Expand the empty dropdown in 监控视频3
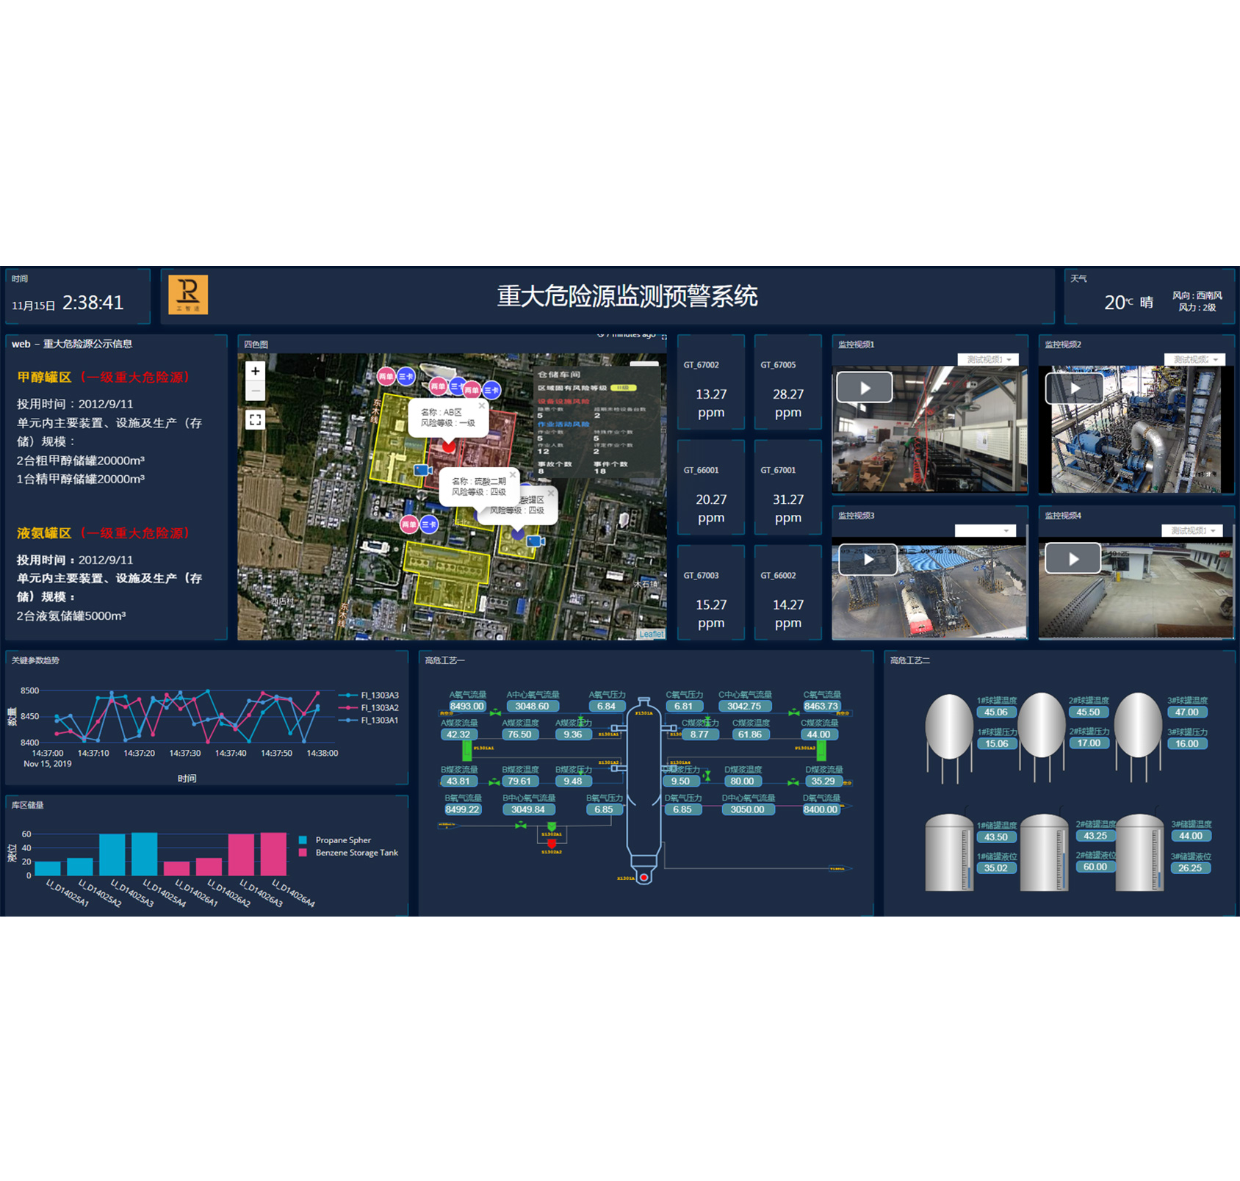Image resolution: width=1240 pixels, height=1181 pixels. pos(985,531)
